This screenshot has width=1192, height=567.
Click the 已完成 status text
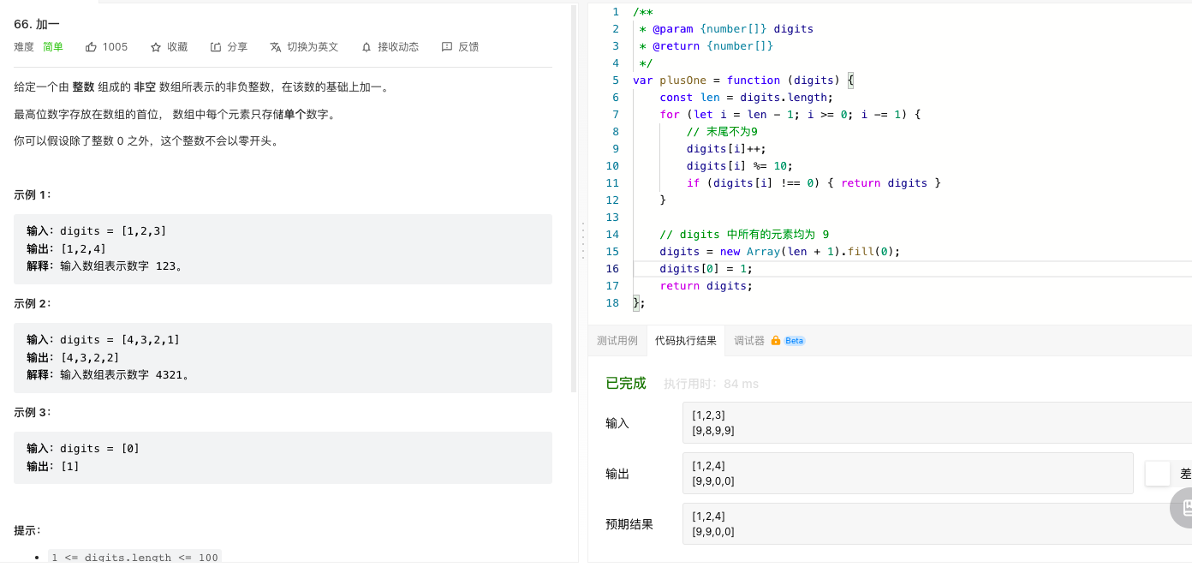(626, 383)
